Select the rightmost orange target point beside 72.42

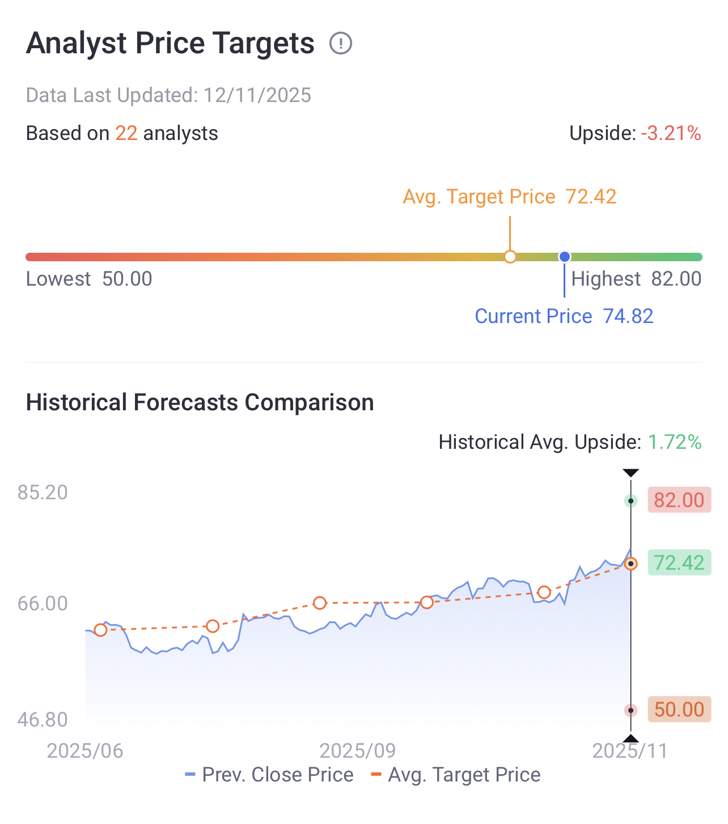[x=630, y=563]
